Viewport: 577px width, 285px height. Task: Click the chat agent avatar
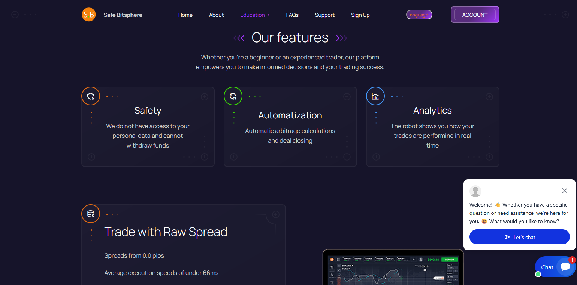(475, 191)
